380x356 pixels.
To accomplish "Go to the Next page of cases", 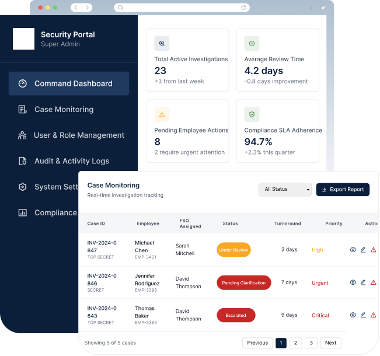I will click(x=330, y=343).
